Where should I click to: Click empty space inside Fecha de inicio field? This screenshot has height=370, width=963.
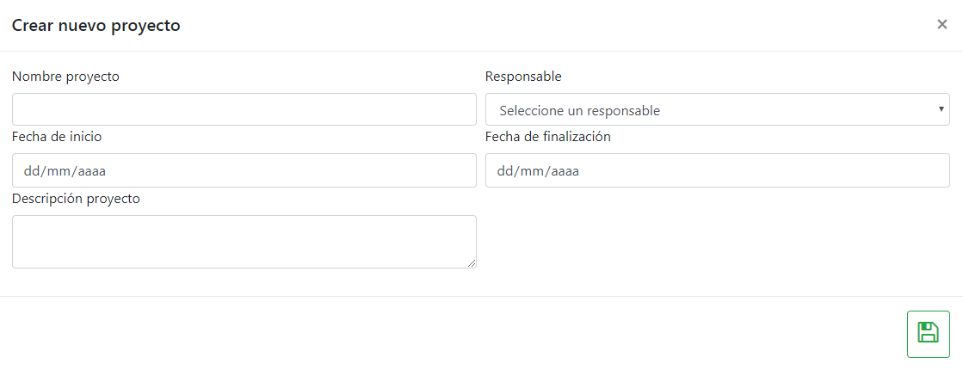coord(301,171)
